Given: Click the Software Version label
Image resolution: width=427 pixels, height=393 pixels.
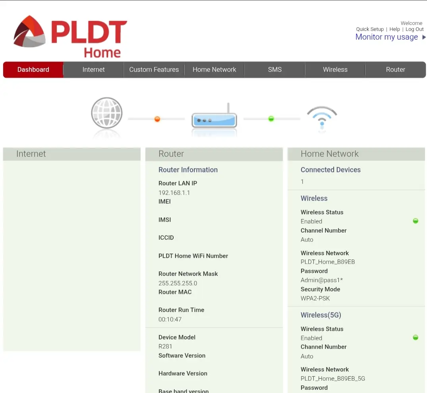Looking at the screenshot, I should (182, 356).
